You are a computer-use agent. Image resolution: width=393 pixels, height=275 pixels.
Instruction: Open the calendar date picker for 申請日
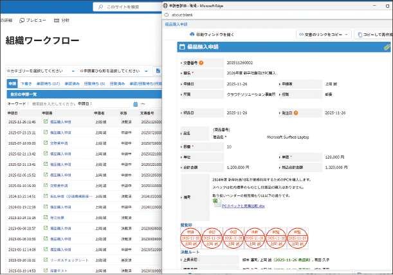[x=135, y=103]
